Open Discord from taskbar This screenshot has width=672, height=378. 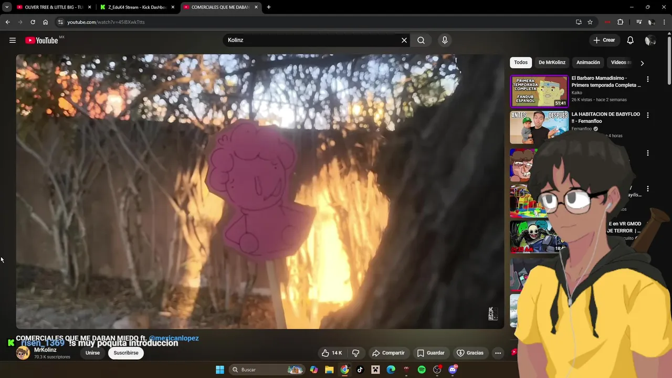(x=453, y=370)
